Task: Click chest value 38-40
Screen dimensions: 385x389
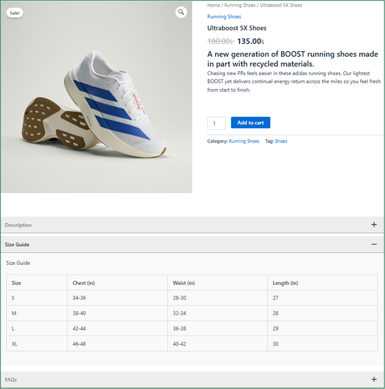Action: (79, 313)
